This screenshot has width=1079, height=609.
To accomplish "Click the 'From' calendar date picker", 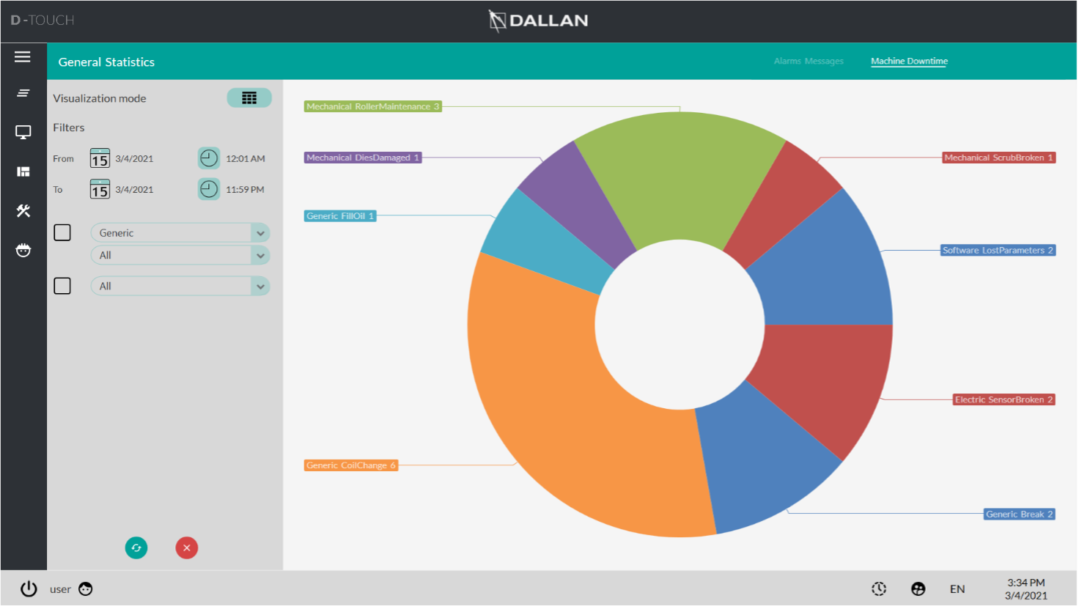I will (99, 158).
